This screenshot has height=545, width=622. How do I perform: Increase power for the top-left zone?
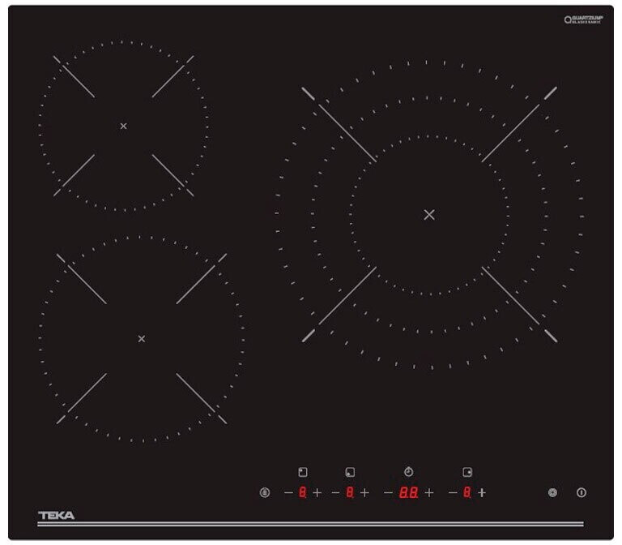click(x=317, y=492)
